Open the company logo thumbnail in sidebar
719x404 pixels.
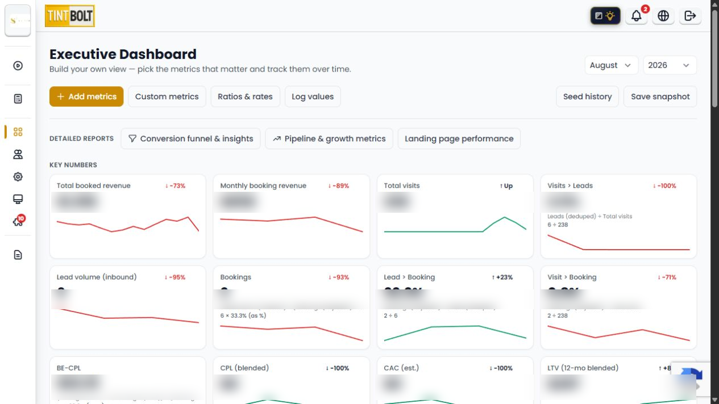tap(18, 20)
